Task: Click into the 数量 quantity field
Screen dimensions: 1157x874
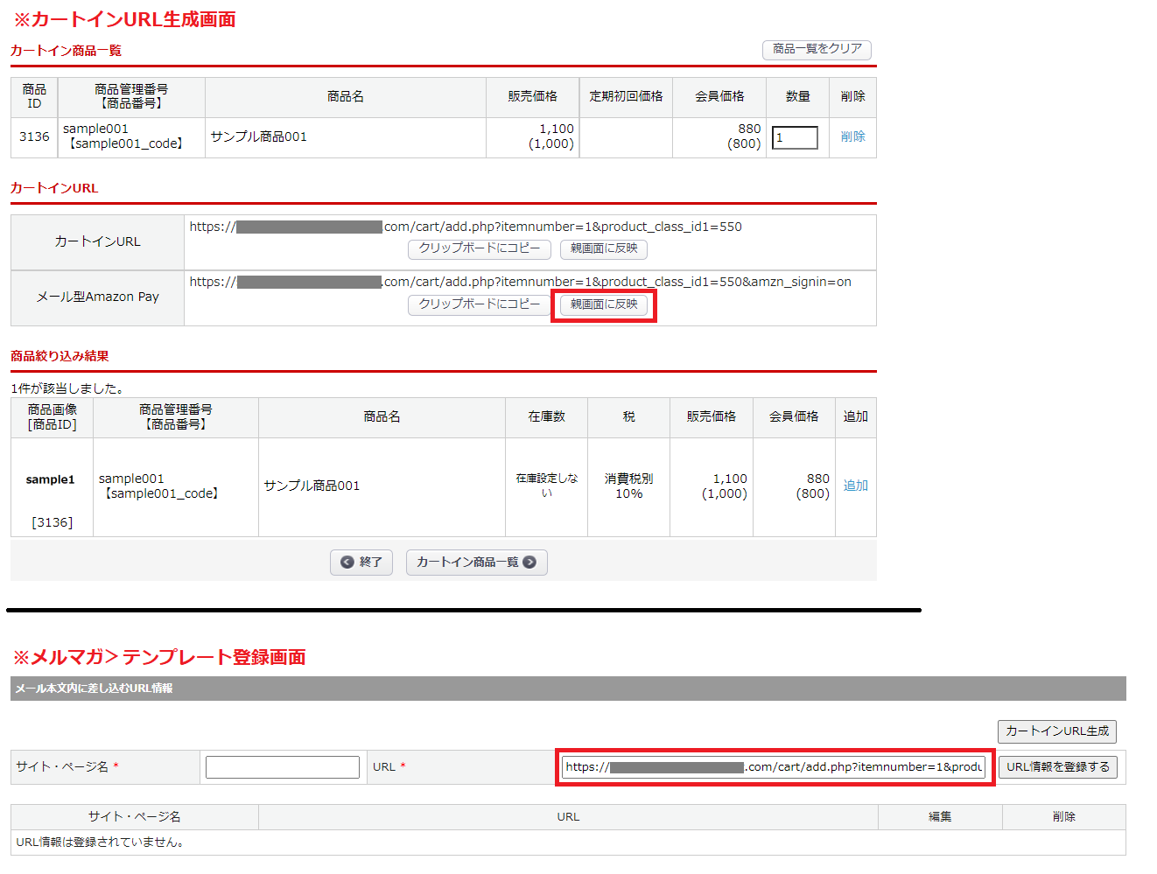Action: tap(795, 138)
